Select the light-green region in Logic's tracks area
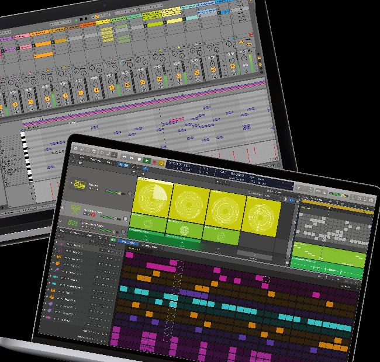This screenshot has height=362, width=380. [329, 255]
